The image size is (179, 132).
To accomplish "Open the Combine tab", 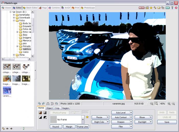I will 54,8.
